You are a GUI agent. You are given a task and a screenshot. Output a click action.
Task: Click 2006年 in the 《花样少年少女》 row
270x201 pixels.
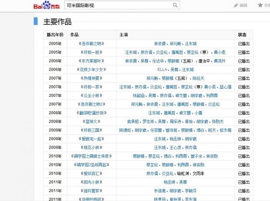coord(55,70)
